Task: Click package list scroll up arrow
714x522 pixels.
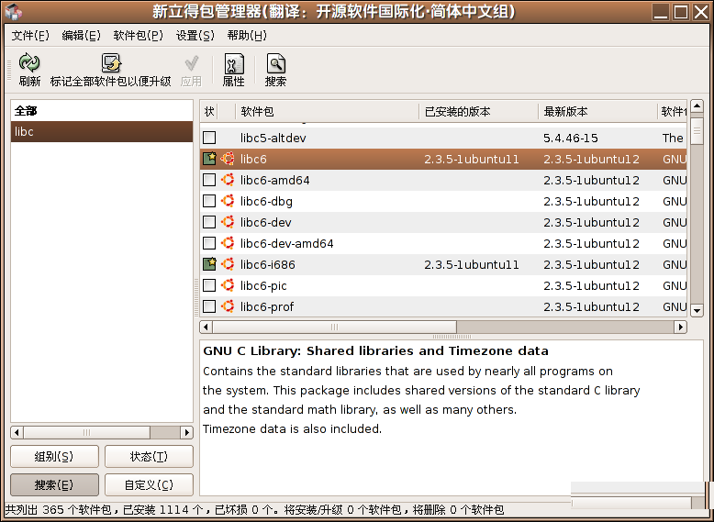Action: point(697,106)
